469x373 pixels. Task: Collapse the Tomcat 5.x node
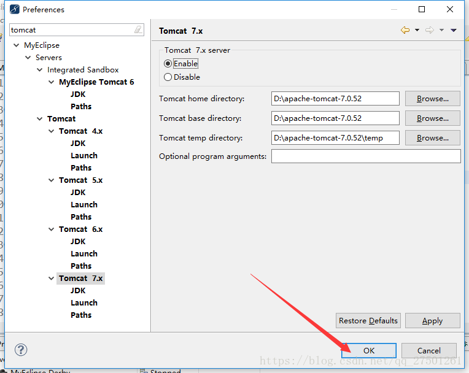click(51, 180)
